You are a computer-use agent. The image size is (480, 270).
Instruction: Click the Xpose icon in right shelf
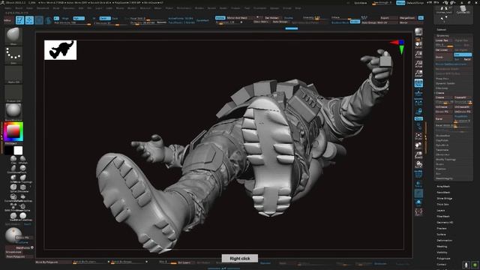(418, 211)
